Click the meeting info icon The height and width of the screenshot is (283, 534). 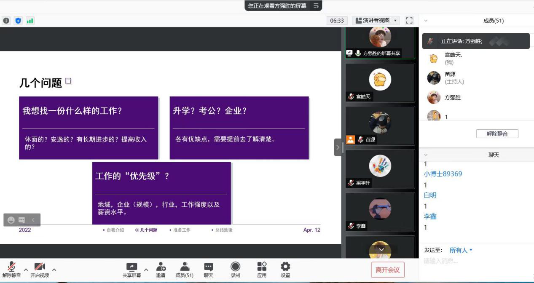6,21
